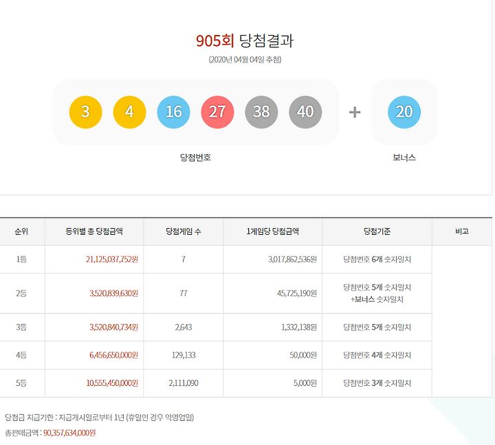Click the gray lottery ball number 40
Image resolution: width=495 pixels, height=445 pixels.
(x=305, y=112)
